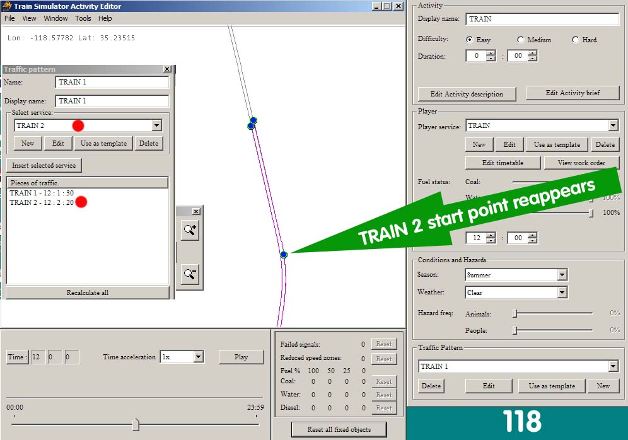The height and width of the screenshot is (440, 628).
Task: Select Easy difficulty
Action: (469, 40)
